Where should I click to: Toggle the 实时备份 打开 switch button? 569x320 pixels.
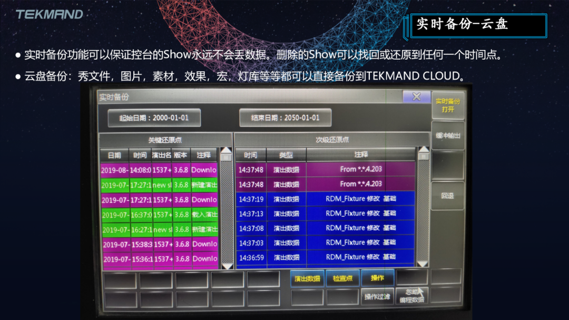tap(447, 105)
